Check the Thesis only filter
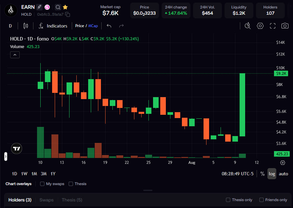This screenshot has width=293, height=208. [x=228, y=200]
